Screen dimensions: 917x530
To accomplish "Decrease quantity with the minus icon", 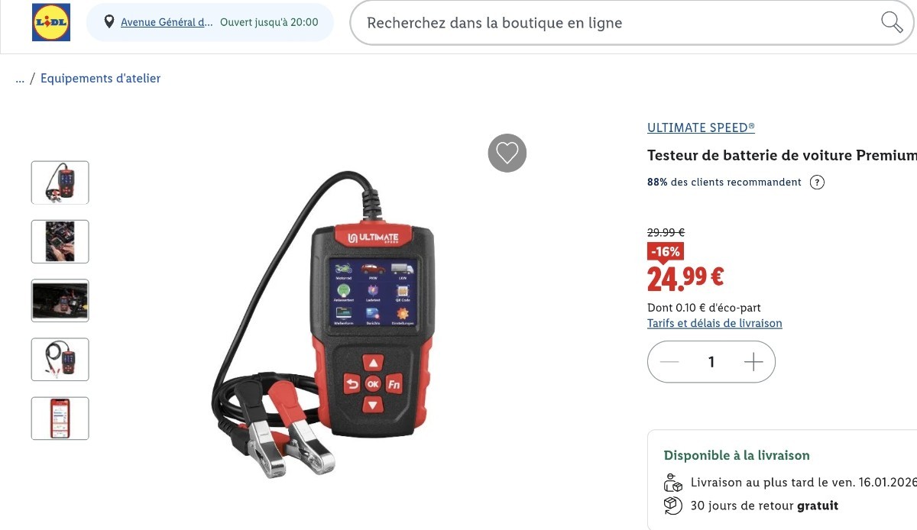I will [669, 362].
